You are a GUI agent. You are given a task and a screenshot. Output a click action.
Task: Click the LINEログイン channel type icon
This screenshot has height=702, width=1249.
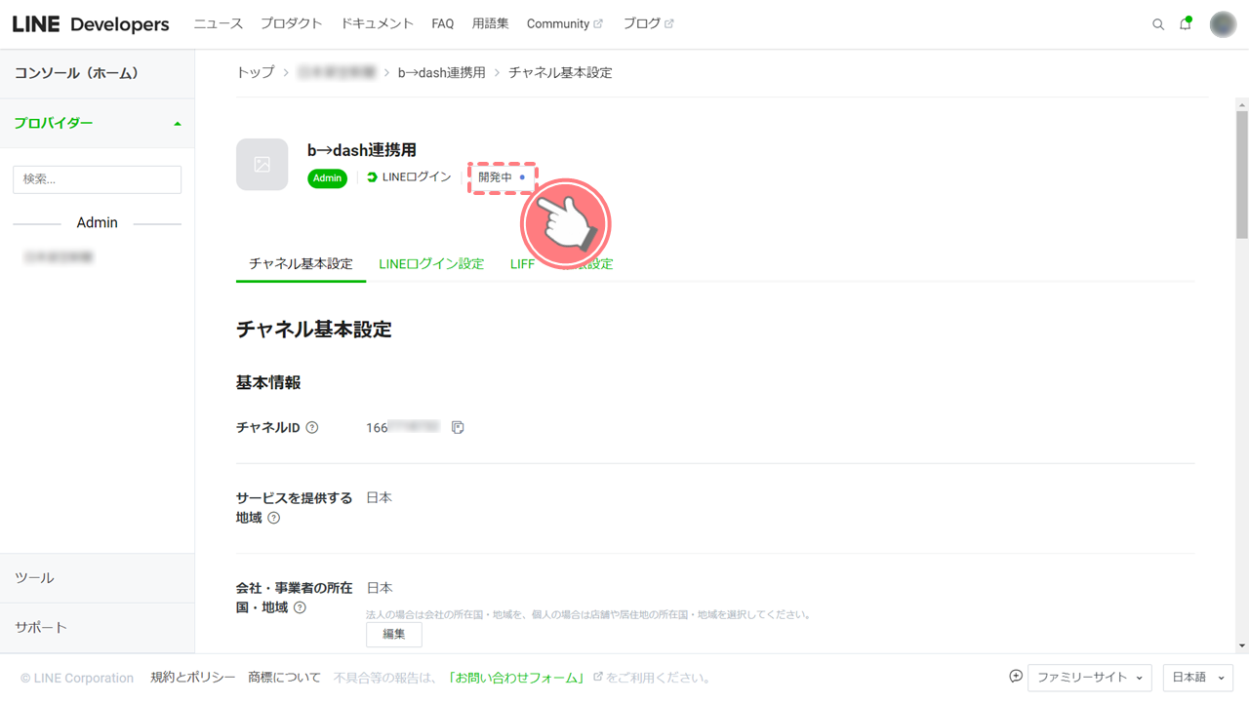point(372,177)
